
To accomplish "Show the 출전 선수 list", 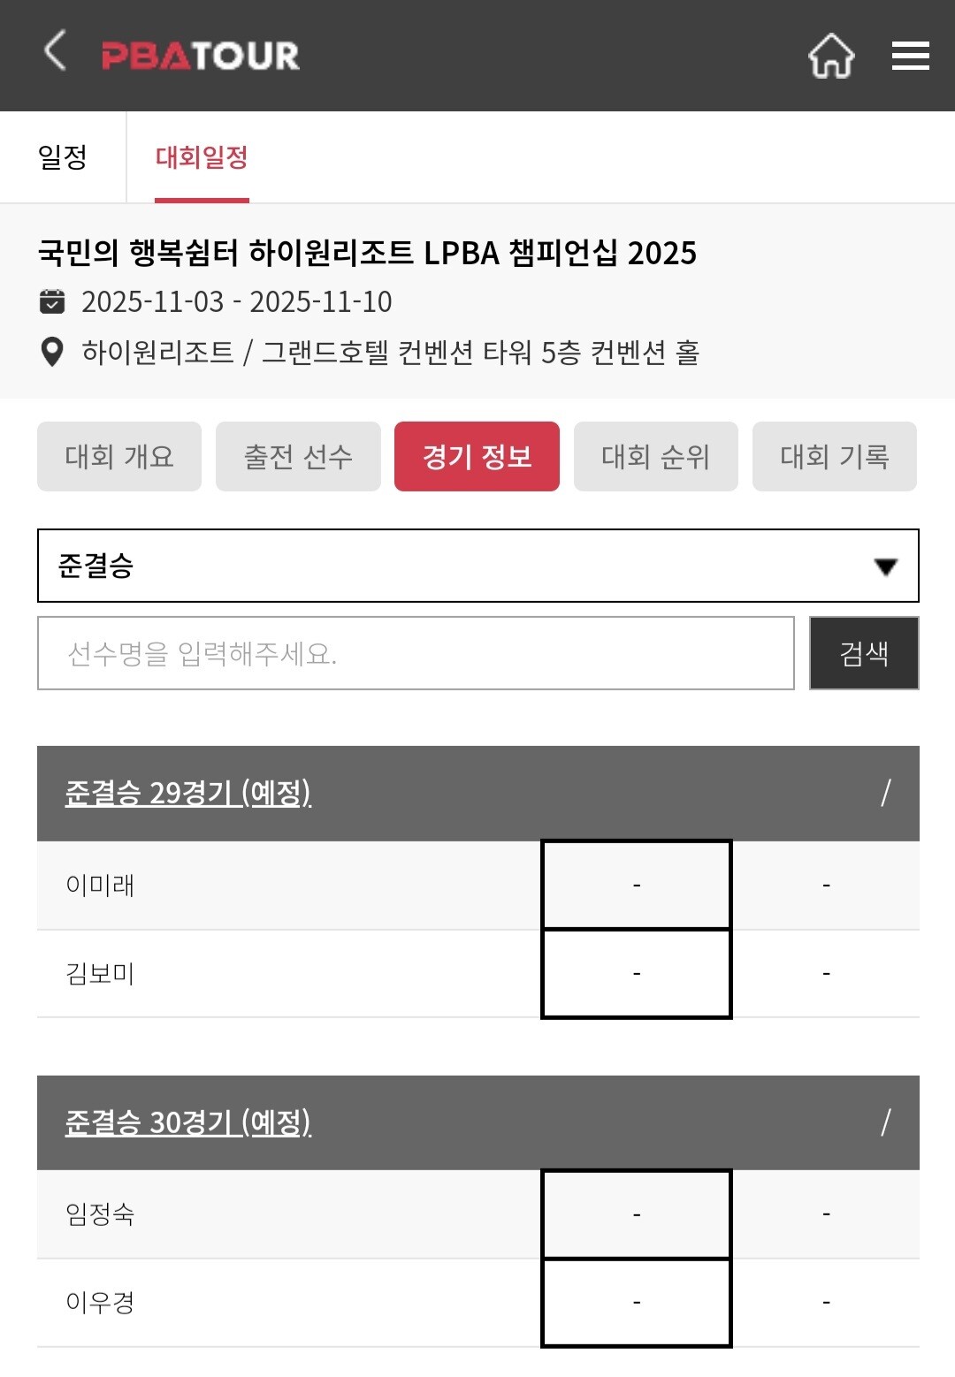I will (x=298, y=456).
